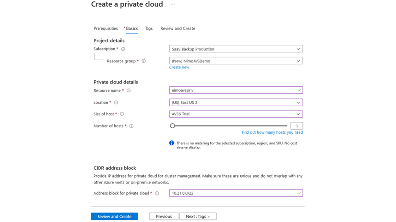Click info icon next to Address block label
Viewport: 396px width, 222px height.
[157, 193]
